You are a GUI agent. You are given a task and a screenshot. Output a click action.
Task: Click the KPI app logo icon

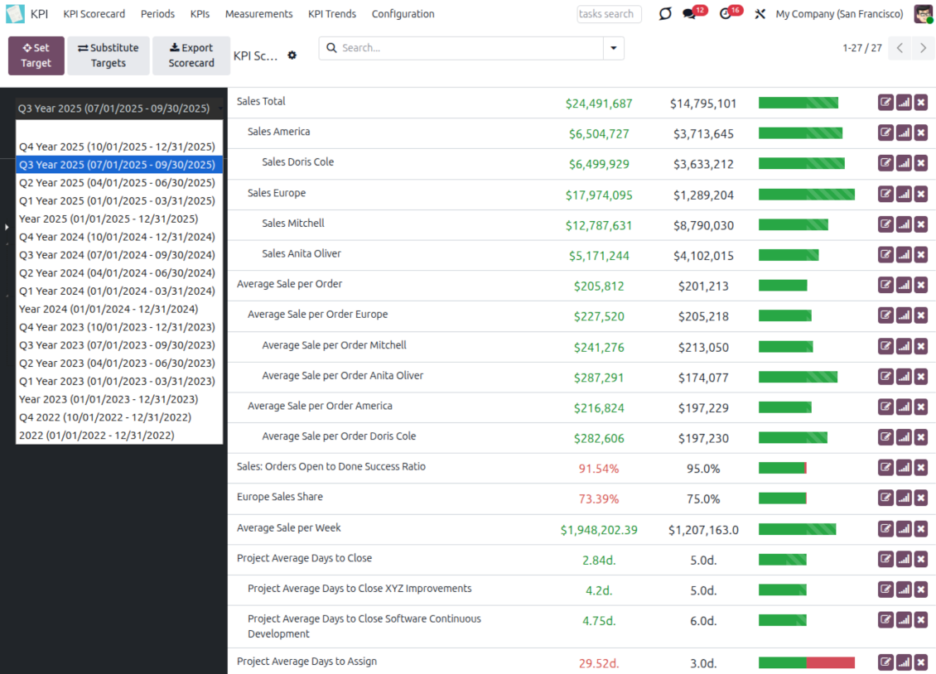pos(16,14)
